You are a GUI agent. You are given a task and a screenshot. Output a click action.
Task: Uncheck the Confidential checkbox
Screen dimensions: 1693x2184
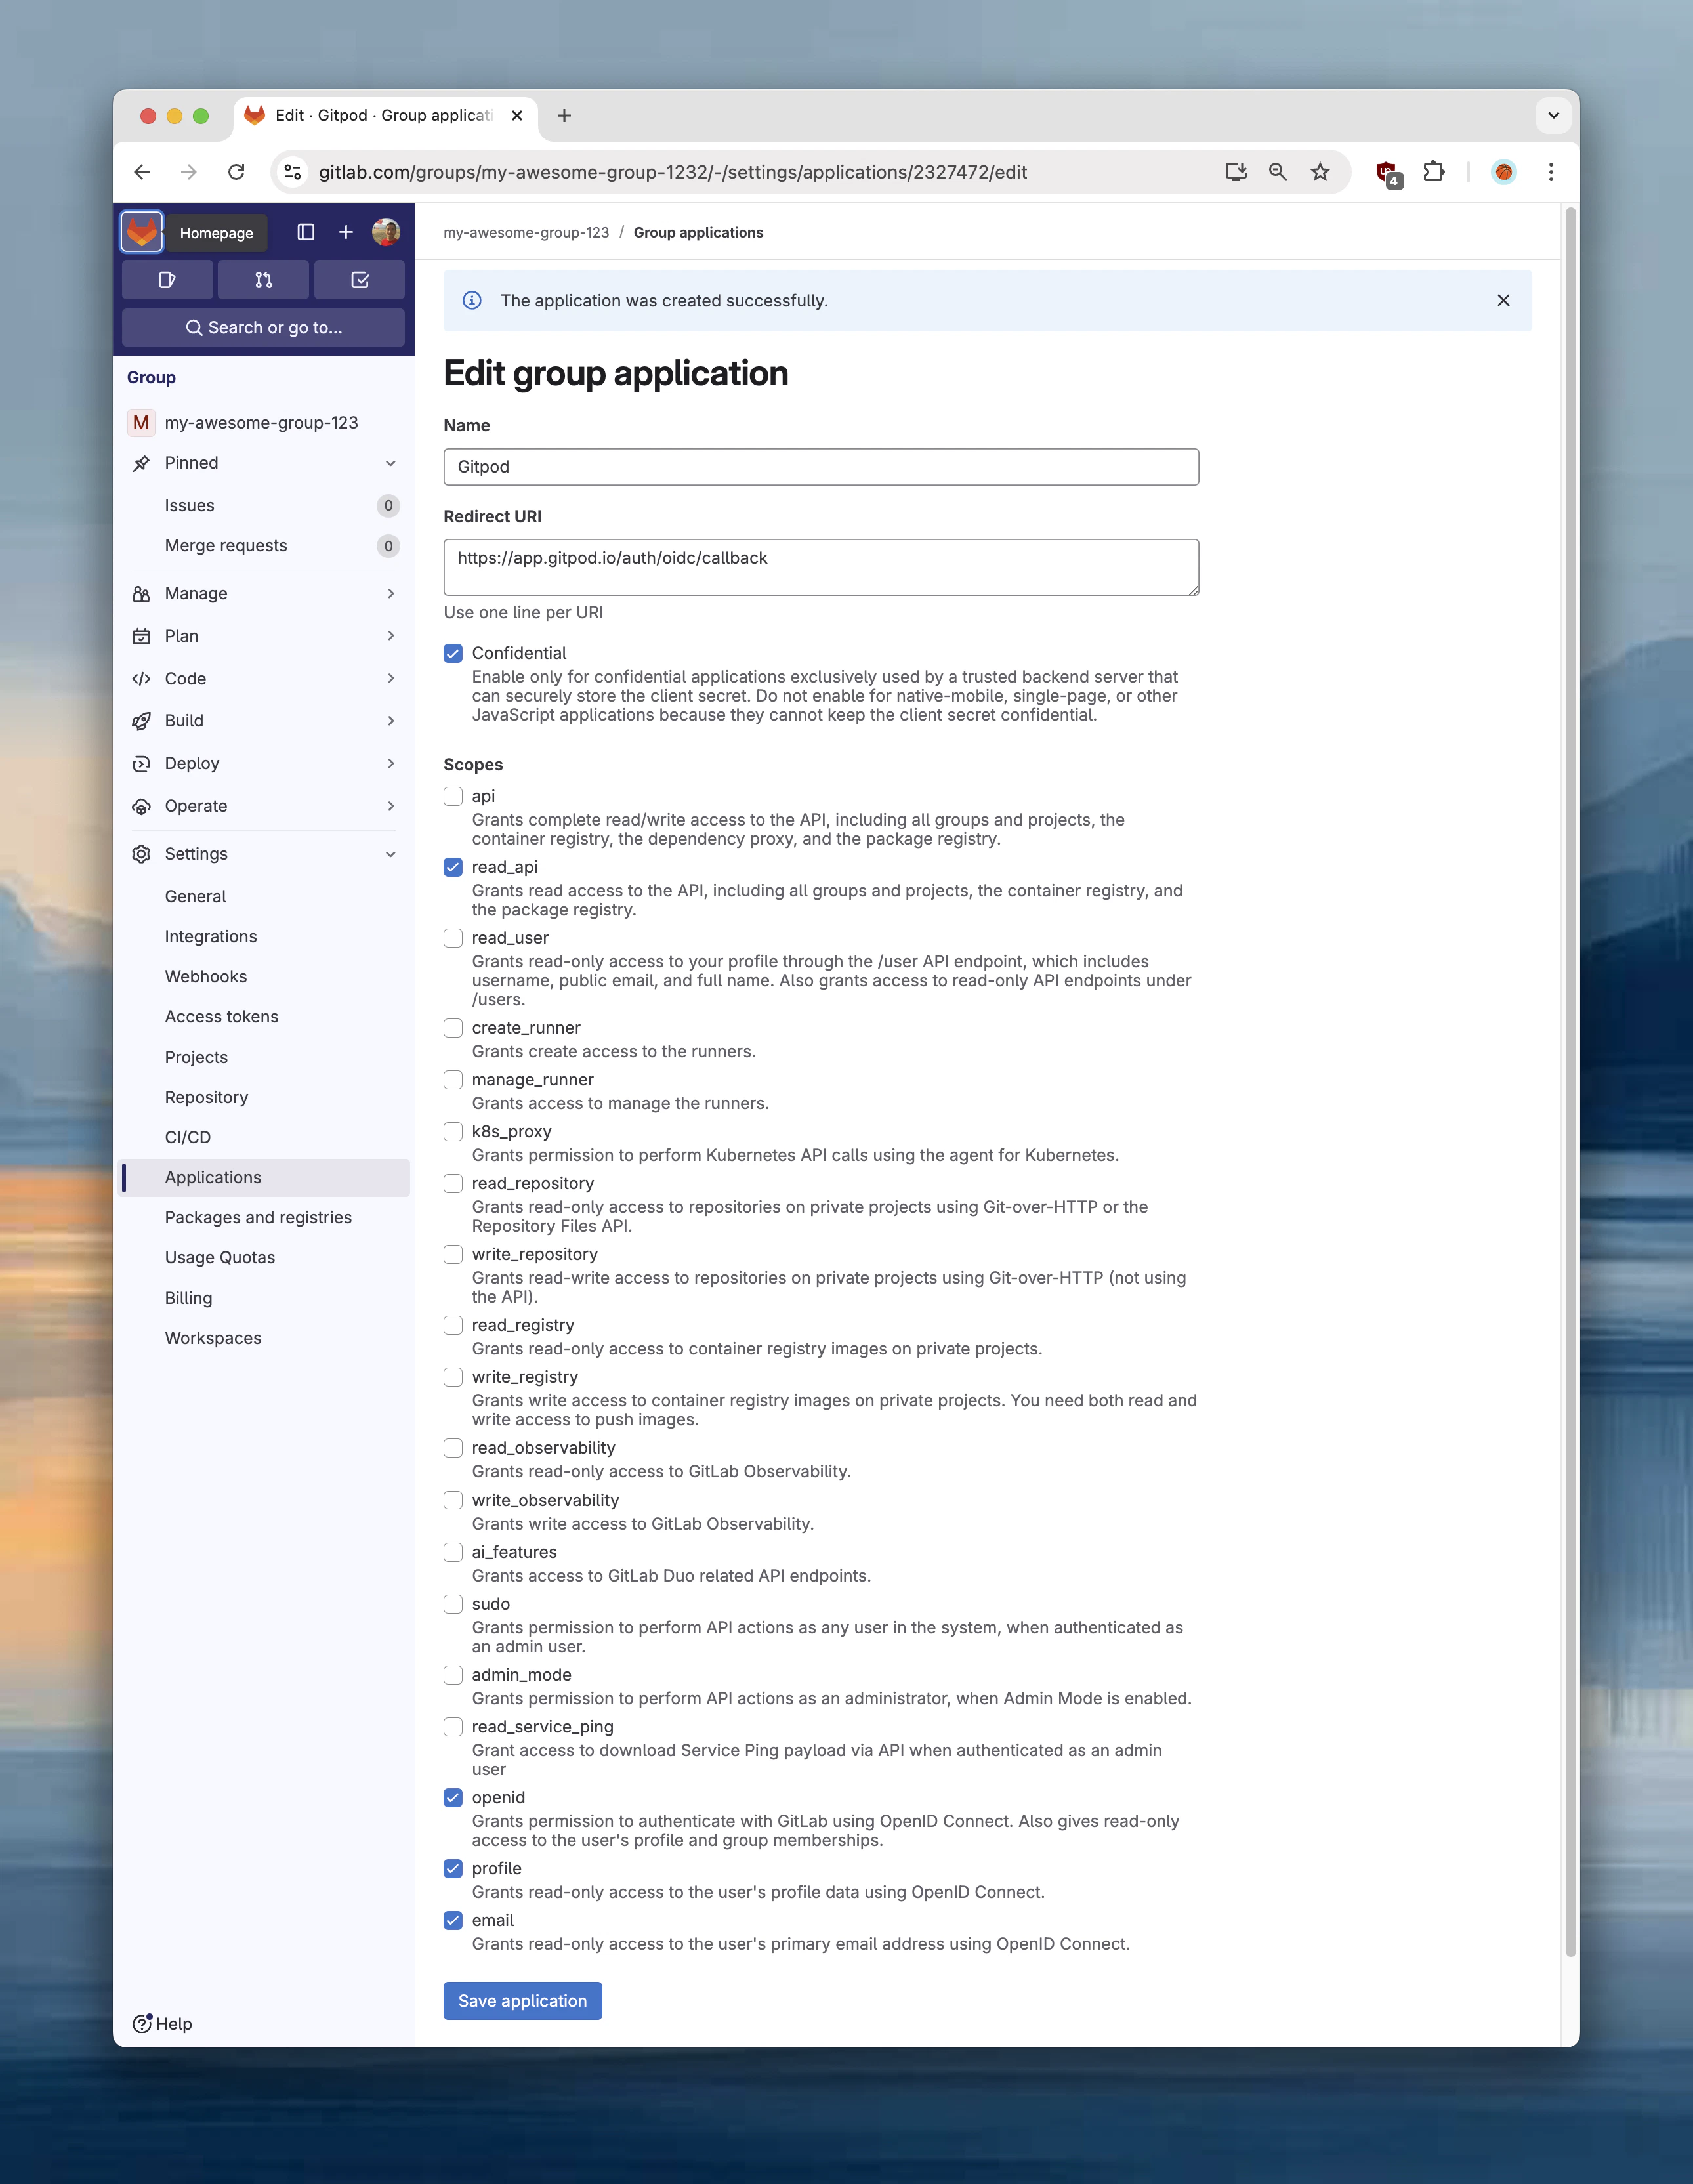coord(453,653)
